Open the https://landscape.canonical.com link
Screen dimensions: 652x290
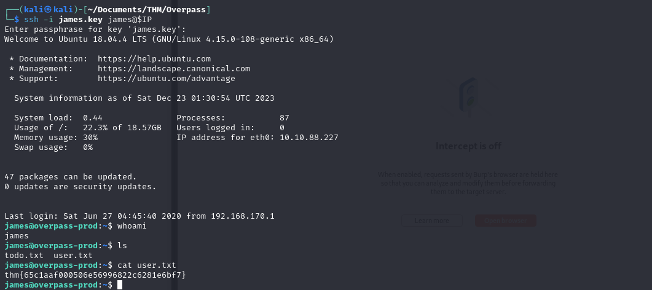[174, 69]
